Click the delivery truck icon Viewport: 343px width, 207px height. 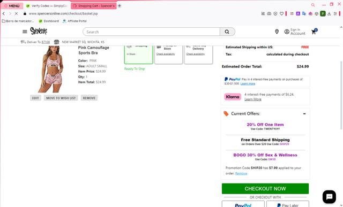click(23, 42)
